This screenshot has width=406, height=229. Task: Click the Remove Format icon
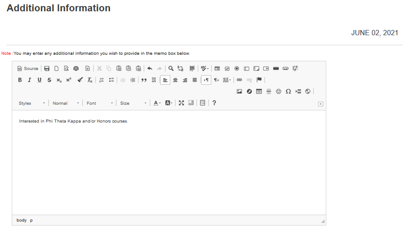click(90, 80)
